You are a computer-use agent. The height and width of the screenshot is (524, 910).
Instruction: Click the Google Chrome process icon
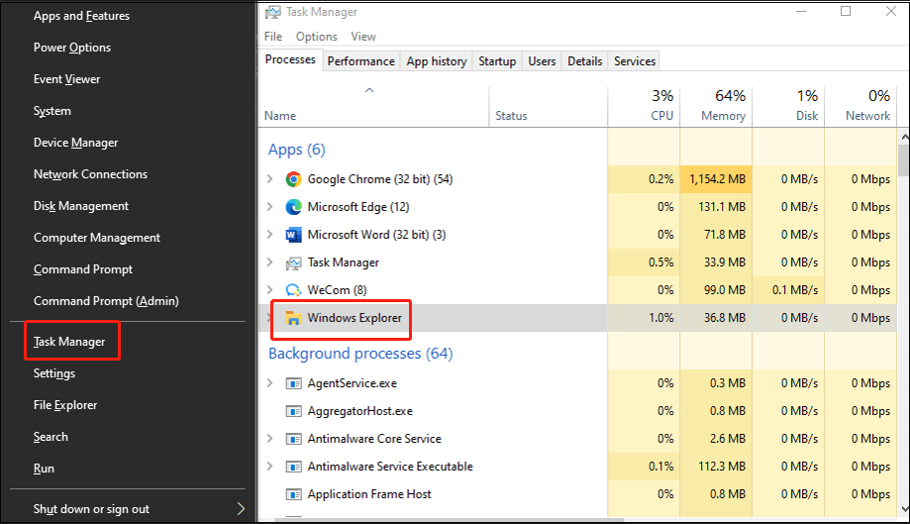[294, 179]
